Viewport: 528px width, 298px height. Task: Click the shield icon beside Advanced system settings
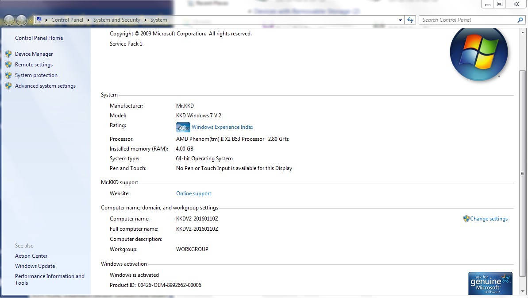tap(9, 86)
